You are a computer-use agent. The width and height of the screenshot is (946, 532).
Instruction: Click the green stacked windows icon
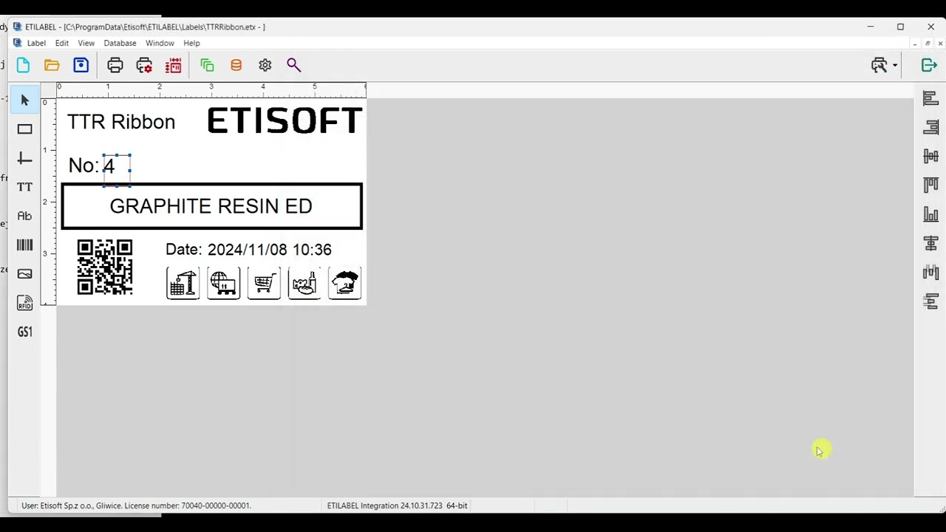tap(207, 65)
